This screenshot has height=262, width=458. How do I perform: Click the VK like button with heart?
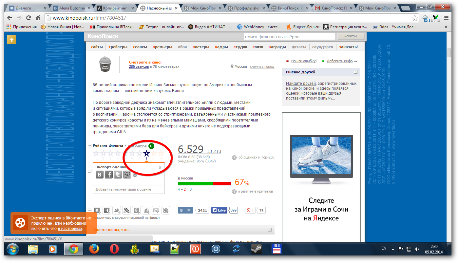pos(185,210)
